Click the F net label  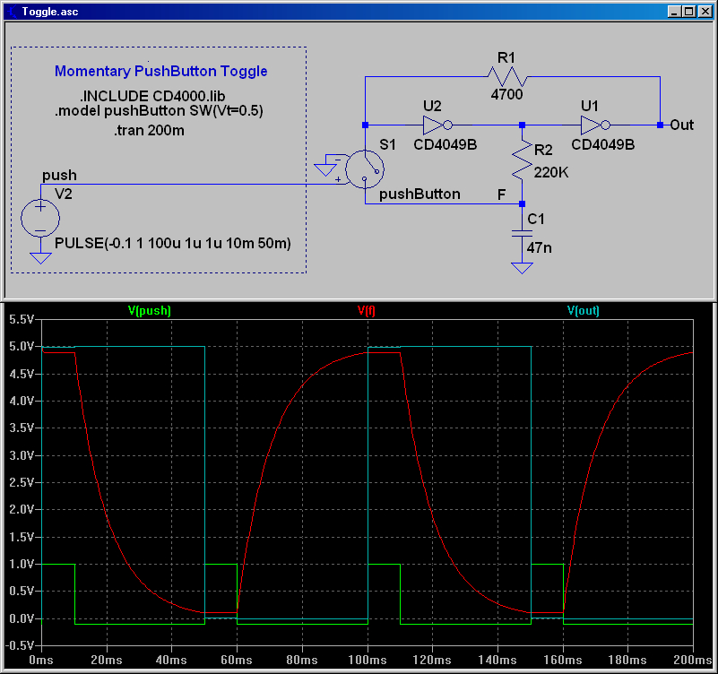point(501,194)
